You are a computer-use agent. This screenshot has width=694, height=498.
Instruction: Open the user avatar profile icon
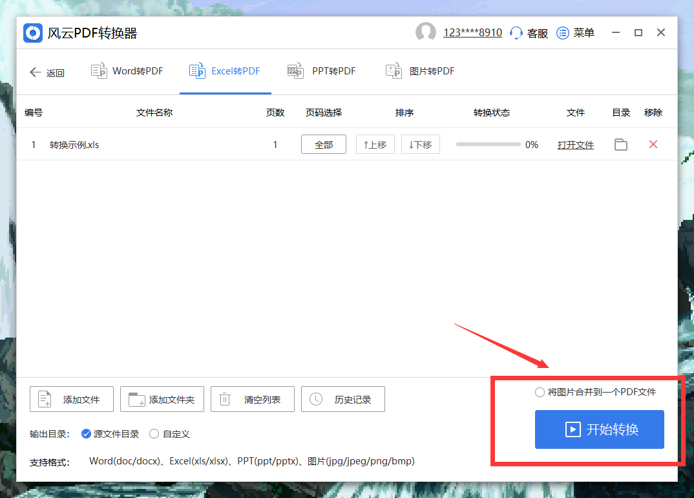[425, 32]
